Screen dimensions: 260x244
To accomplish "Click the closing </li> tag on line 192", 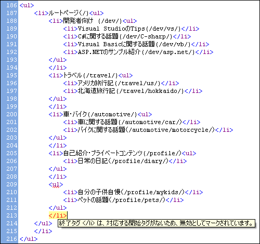I will click(204, 52).
